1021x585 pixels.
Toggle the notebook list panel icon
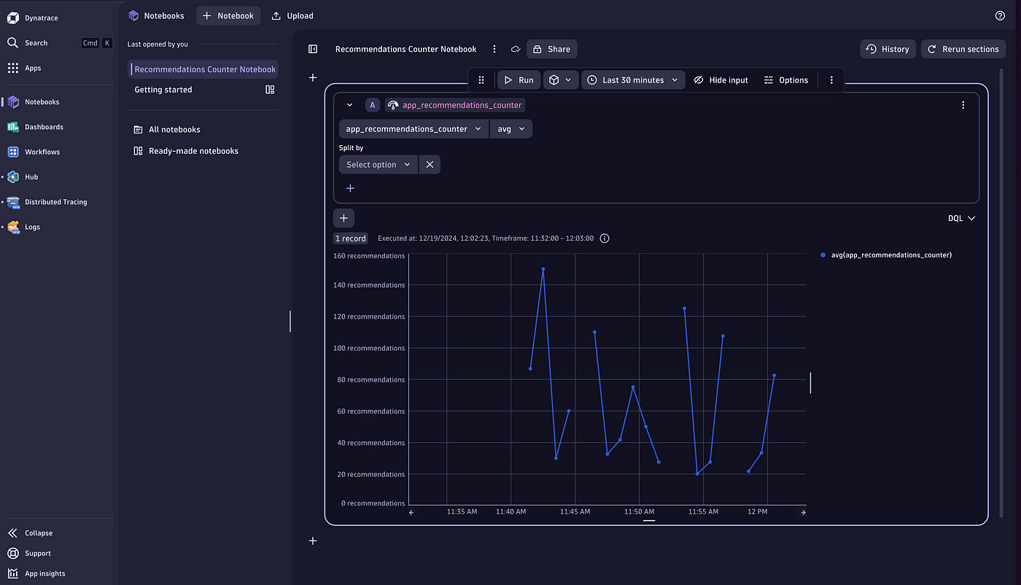313,49
